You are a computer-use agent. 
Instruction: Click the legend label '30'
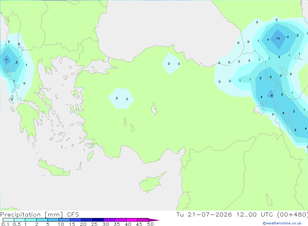point(105,224)
